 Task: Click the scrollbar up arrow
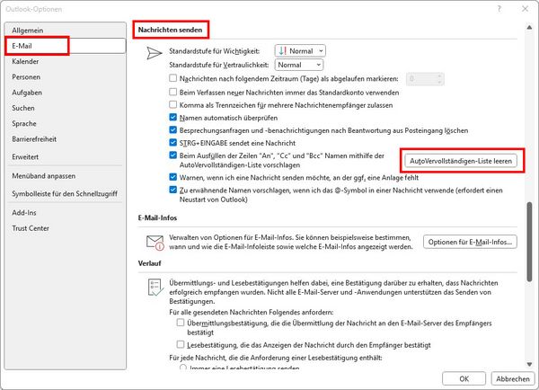pyautogui.click(x=529, y=27)
